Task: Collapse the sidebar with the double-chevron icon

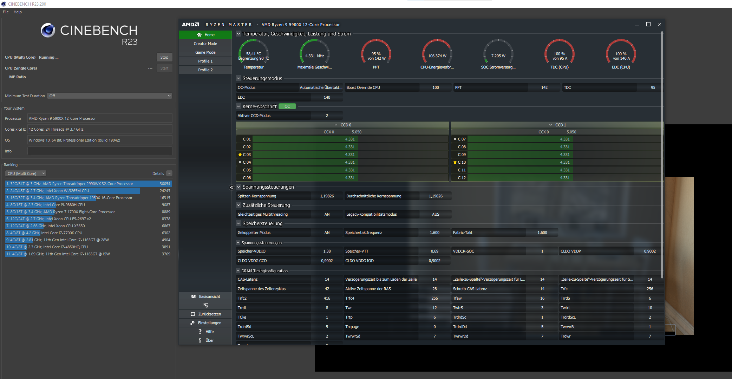Action: 232,188
